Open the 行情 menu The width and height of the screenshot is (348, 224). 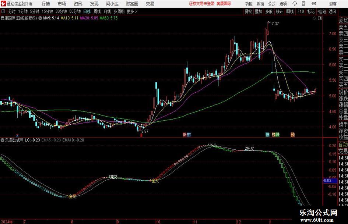tap(46, 4)
